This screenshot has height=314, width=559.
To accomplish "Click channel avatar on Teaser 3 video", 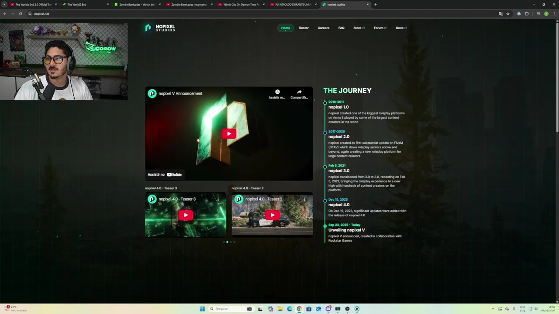I will tap(152, 199).
